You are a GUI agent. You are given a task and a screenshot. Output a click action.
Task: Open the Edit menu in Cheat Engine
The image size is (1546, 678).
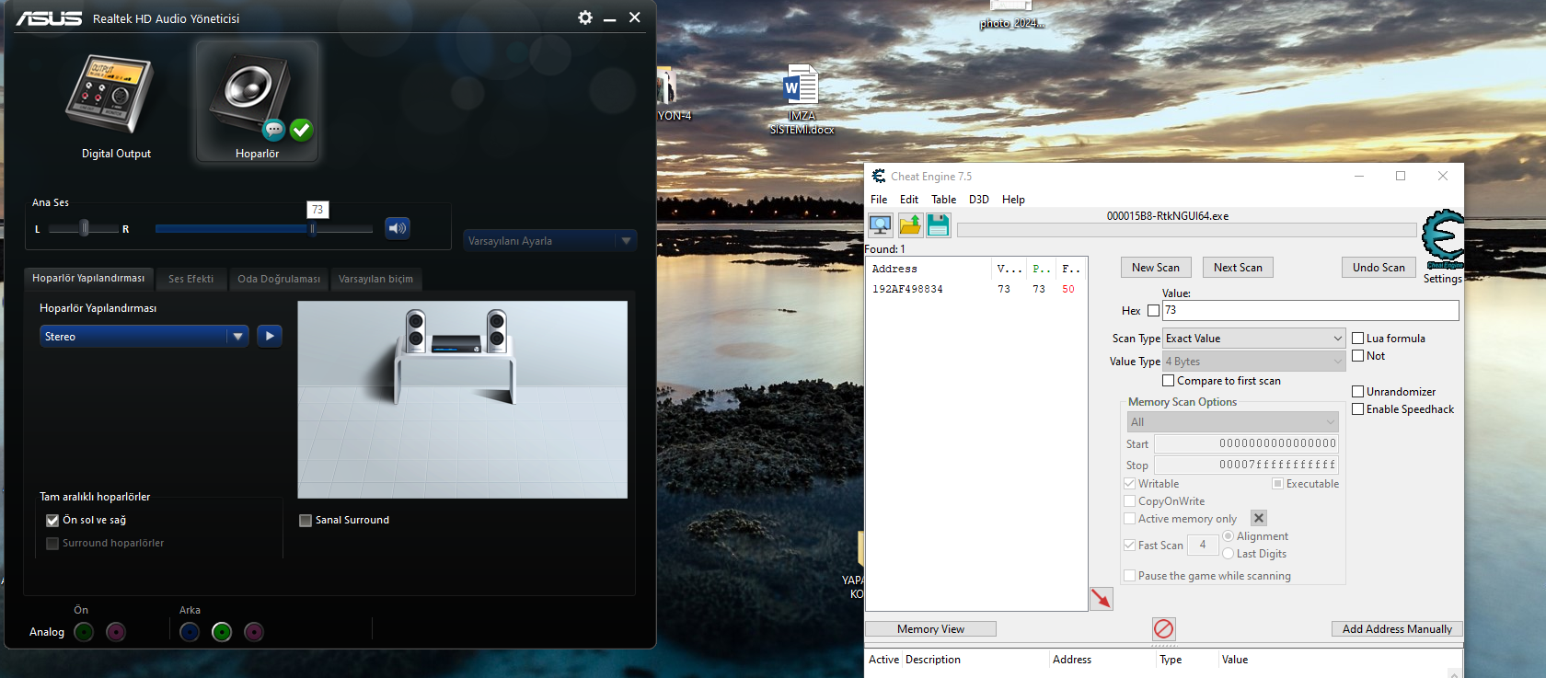click(909, 200)
